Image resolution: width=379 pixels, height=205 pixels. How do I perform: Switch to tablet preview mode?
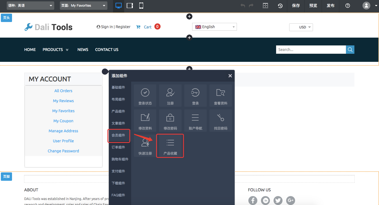point(130,5)
